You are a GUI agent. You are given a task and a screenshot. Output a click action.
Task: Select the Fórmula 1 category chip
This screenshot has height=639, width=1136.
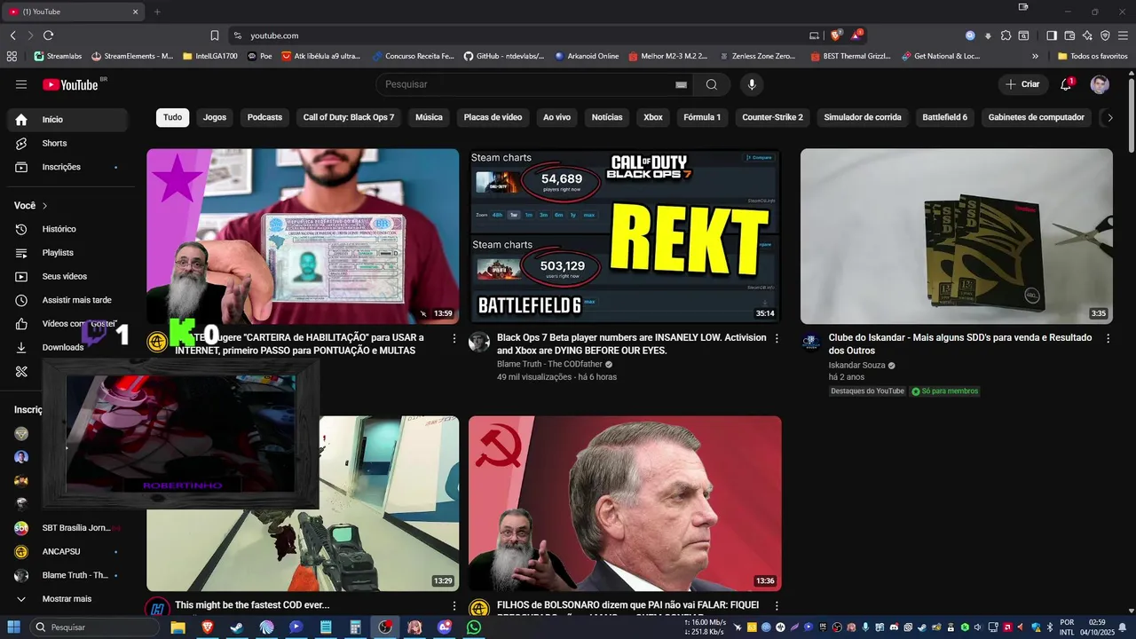(702, 117)
